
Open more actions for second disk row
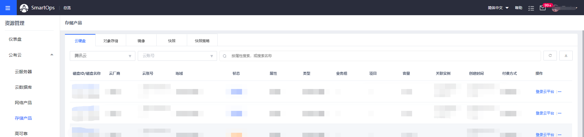(560, 113)
